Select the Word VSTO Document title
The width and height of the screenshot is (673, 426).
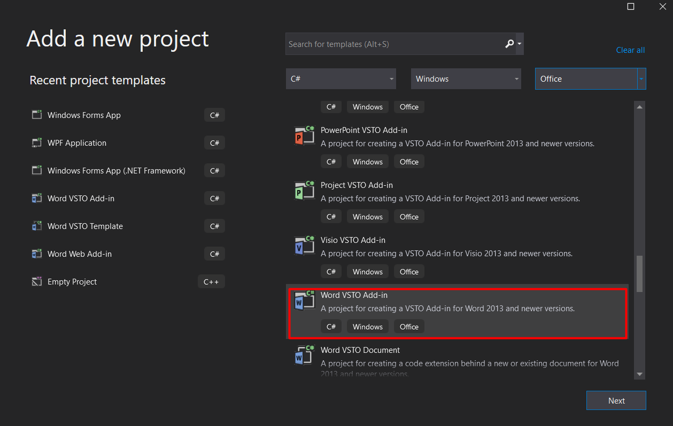tap(360, 350)
